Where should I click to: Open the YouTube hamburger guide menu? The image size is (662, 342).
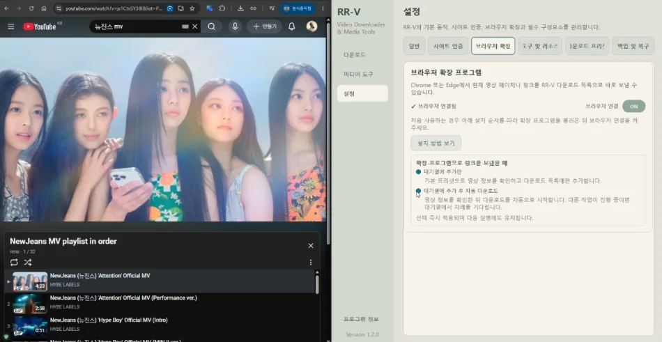pyautogui.click(x=11, y=26)
